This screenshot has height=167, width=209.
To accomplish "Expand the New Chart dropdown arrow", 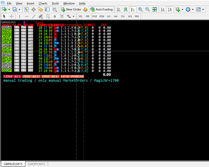I will (9, 9).
